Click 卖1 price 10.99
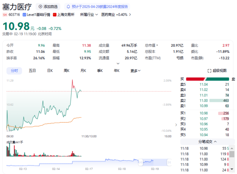This screenshot has width=237, height=174. tap(203, 106)
